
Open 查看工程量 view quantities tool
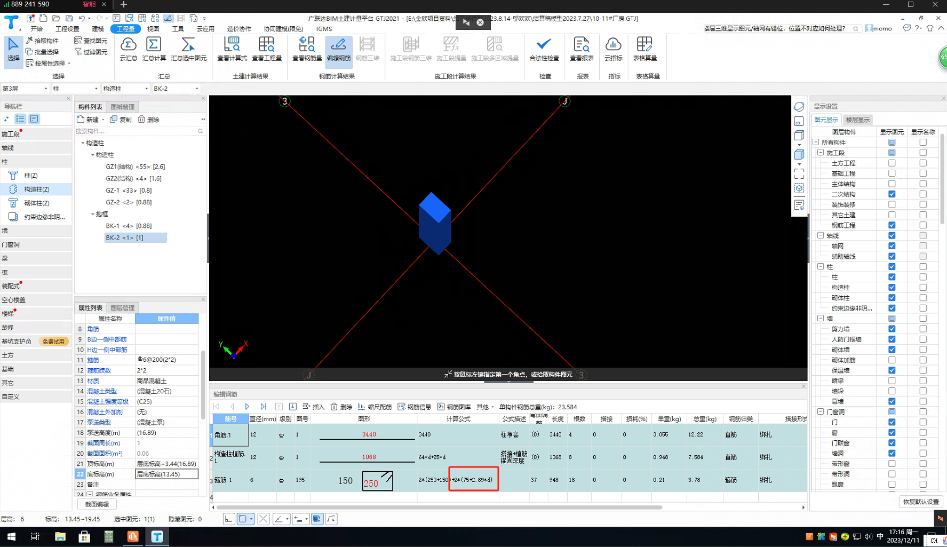(x=266, y=49)
